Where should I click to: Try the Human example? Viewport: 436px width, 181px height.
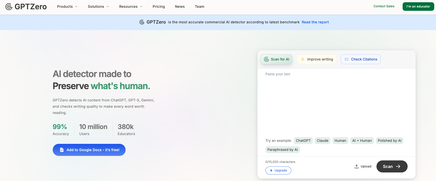(x=340, y=141)
